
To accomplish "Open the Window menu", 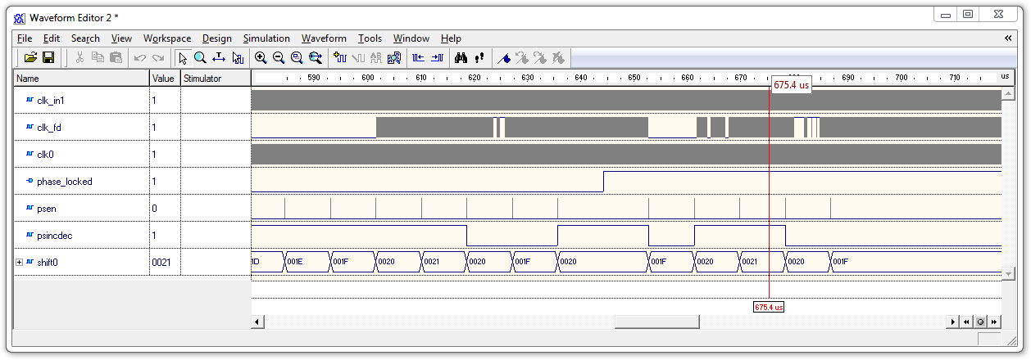I will tap(411, 38).
